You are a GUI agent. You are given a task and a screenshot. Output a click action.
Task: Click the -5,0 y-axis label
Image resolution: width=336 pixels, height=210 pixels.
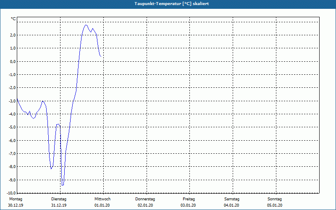[12, 127]
